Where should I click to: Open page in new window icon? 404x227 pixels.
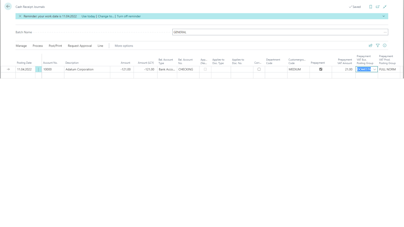(377, 7)
